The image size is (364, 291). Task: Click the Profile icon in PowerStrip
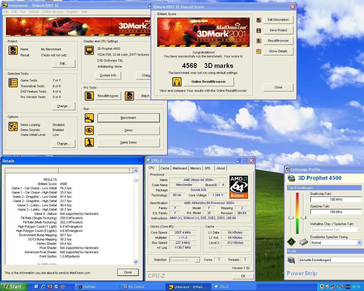pos(291,260)
